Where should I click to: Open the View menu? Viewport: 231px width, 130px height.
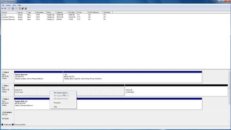[14, 5]
